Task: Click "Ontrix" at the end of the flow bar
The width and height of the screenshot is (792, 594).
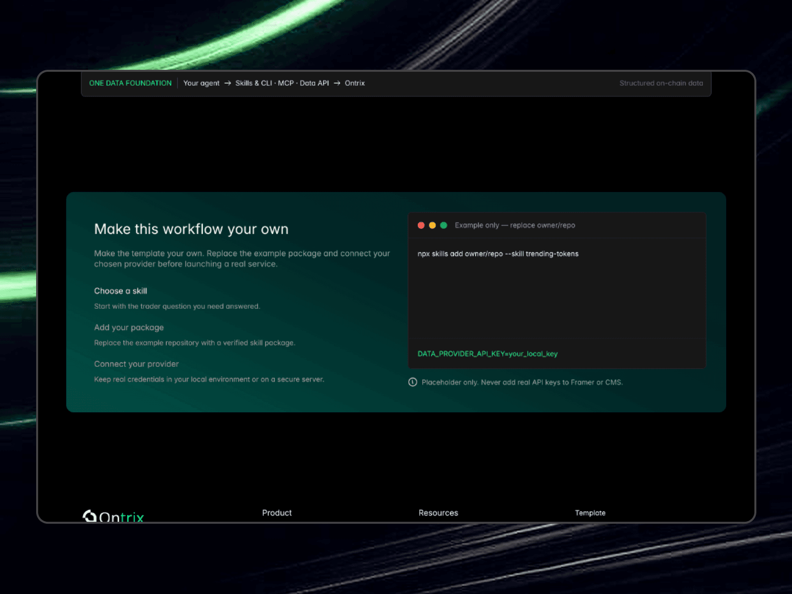Action: click(355, 83)
